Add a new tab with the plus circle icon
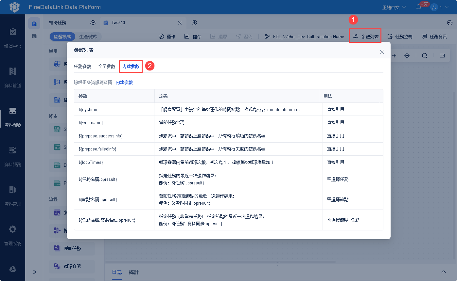The height and width of the screenshot is (281, 457). 194,23
